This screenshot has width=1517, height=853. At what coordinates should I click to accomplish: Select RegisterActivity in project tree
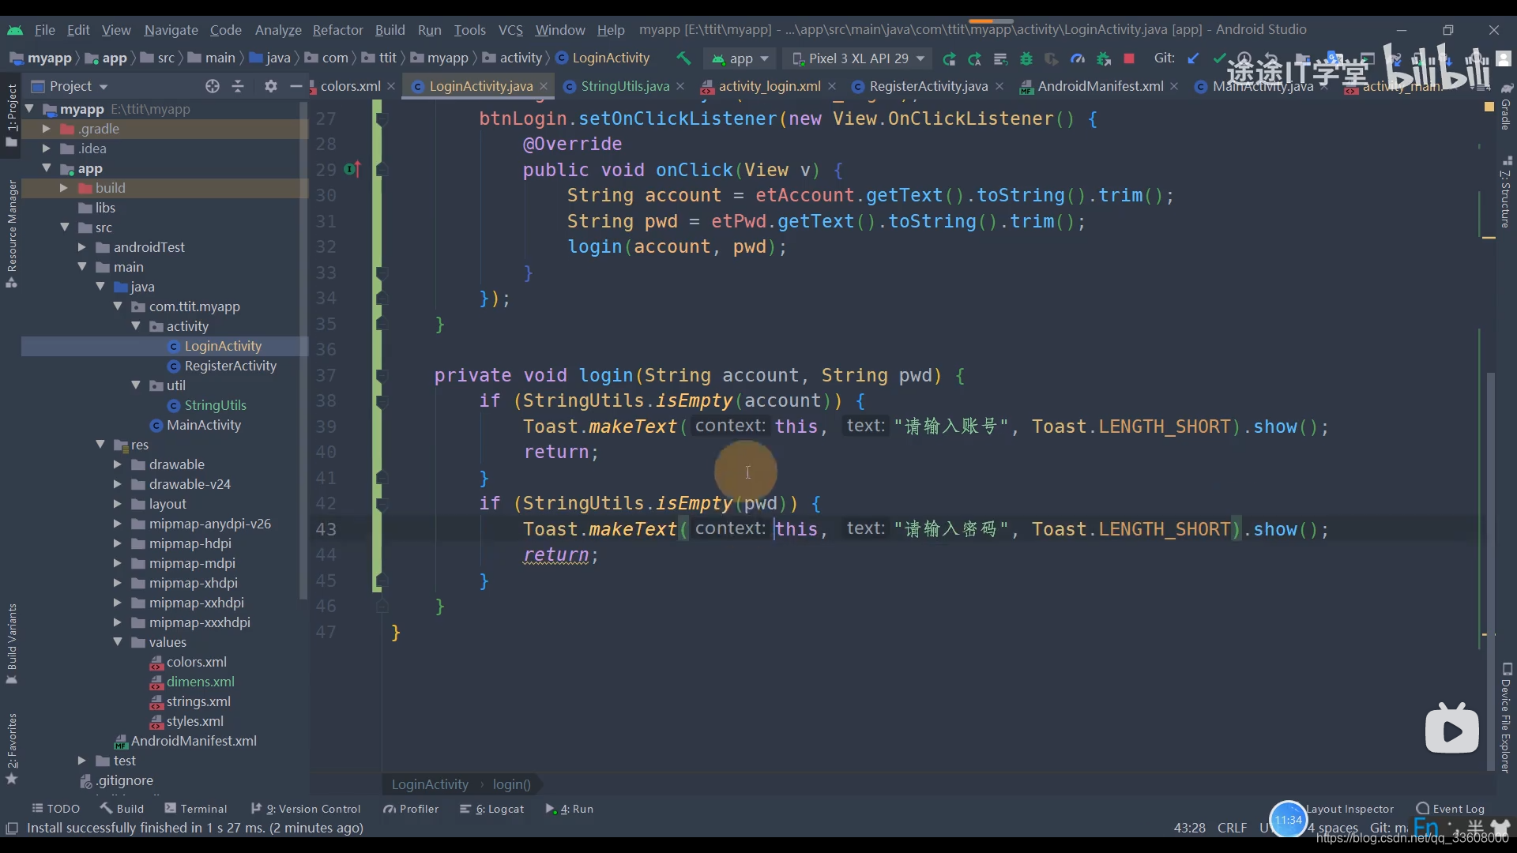(230, 366)
